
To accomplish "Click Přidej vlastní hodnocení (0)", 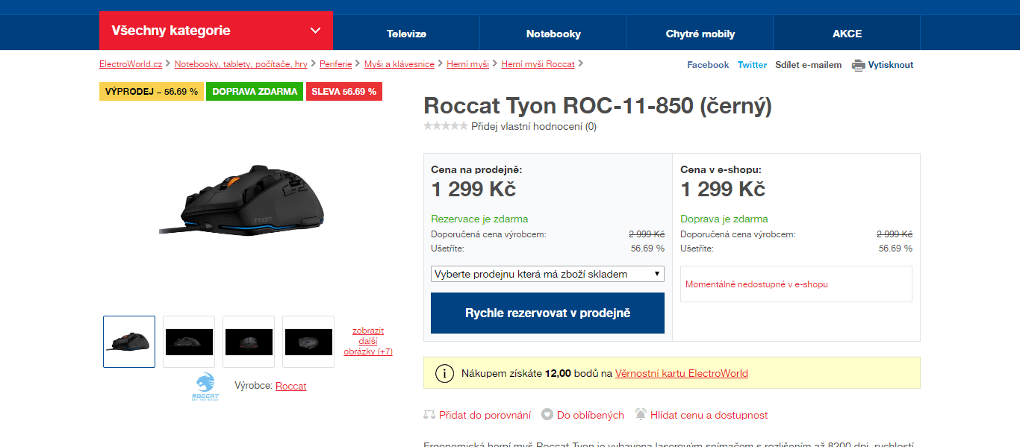I will click(534, 126).
